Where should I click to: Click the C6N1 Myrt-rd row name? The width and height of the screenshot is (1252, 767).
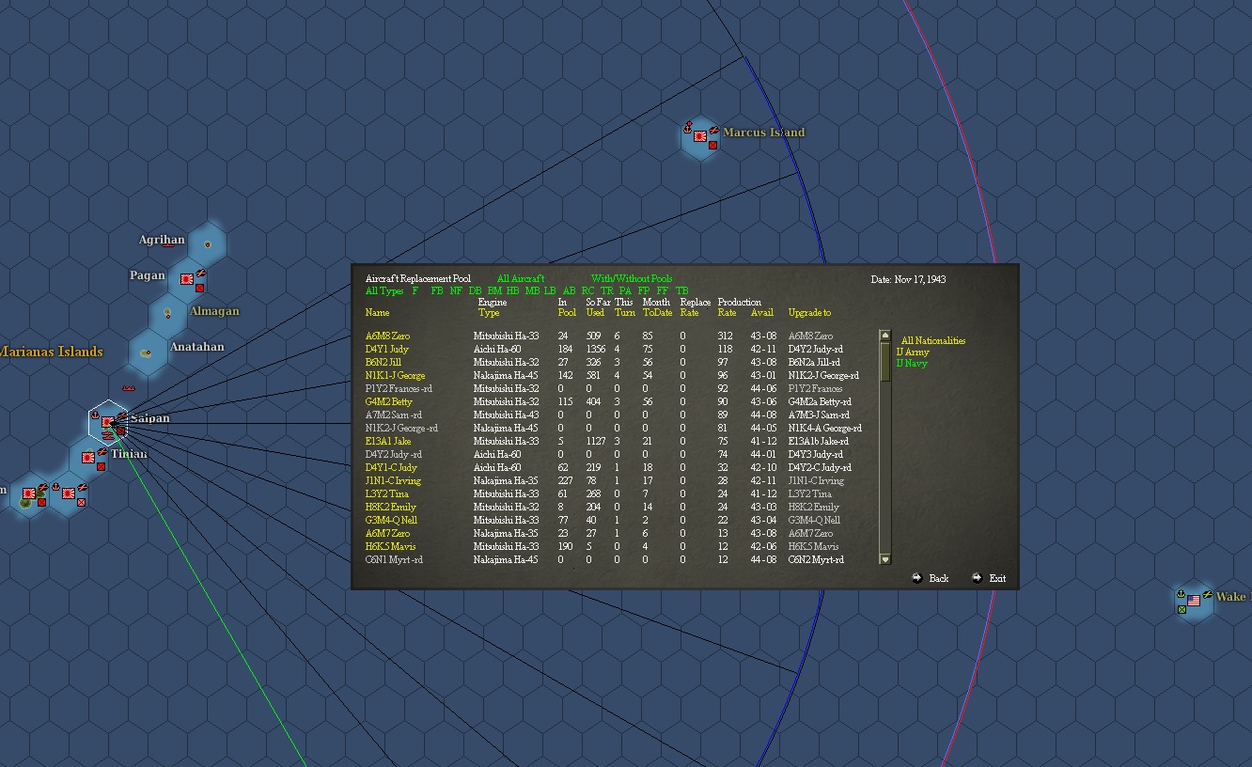click(395, 559)
